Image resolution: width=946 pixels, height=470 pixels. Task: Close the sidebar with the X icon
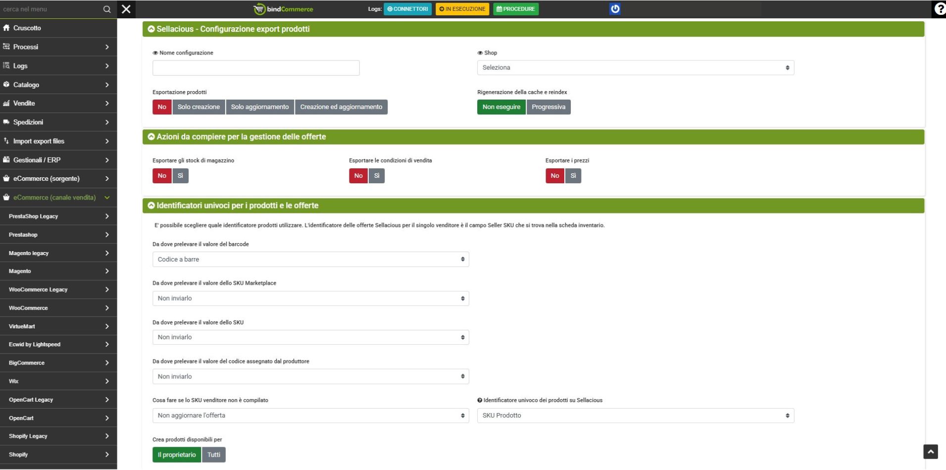(x=126, y=9)
